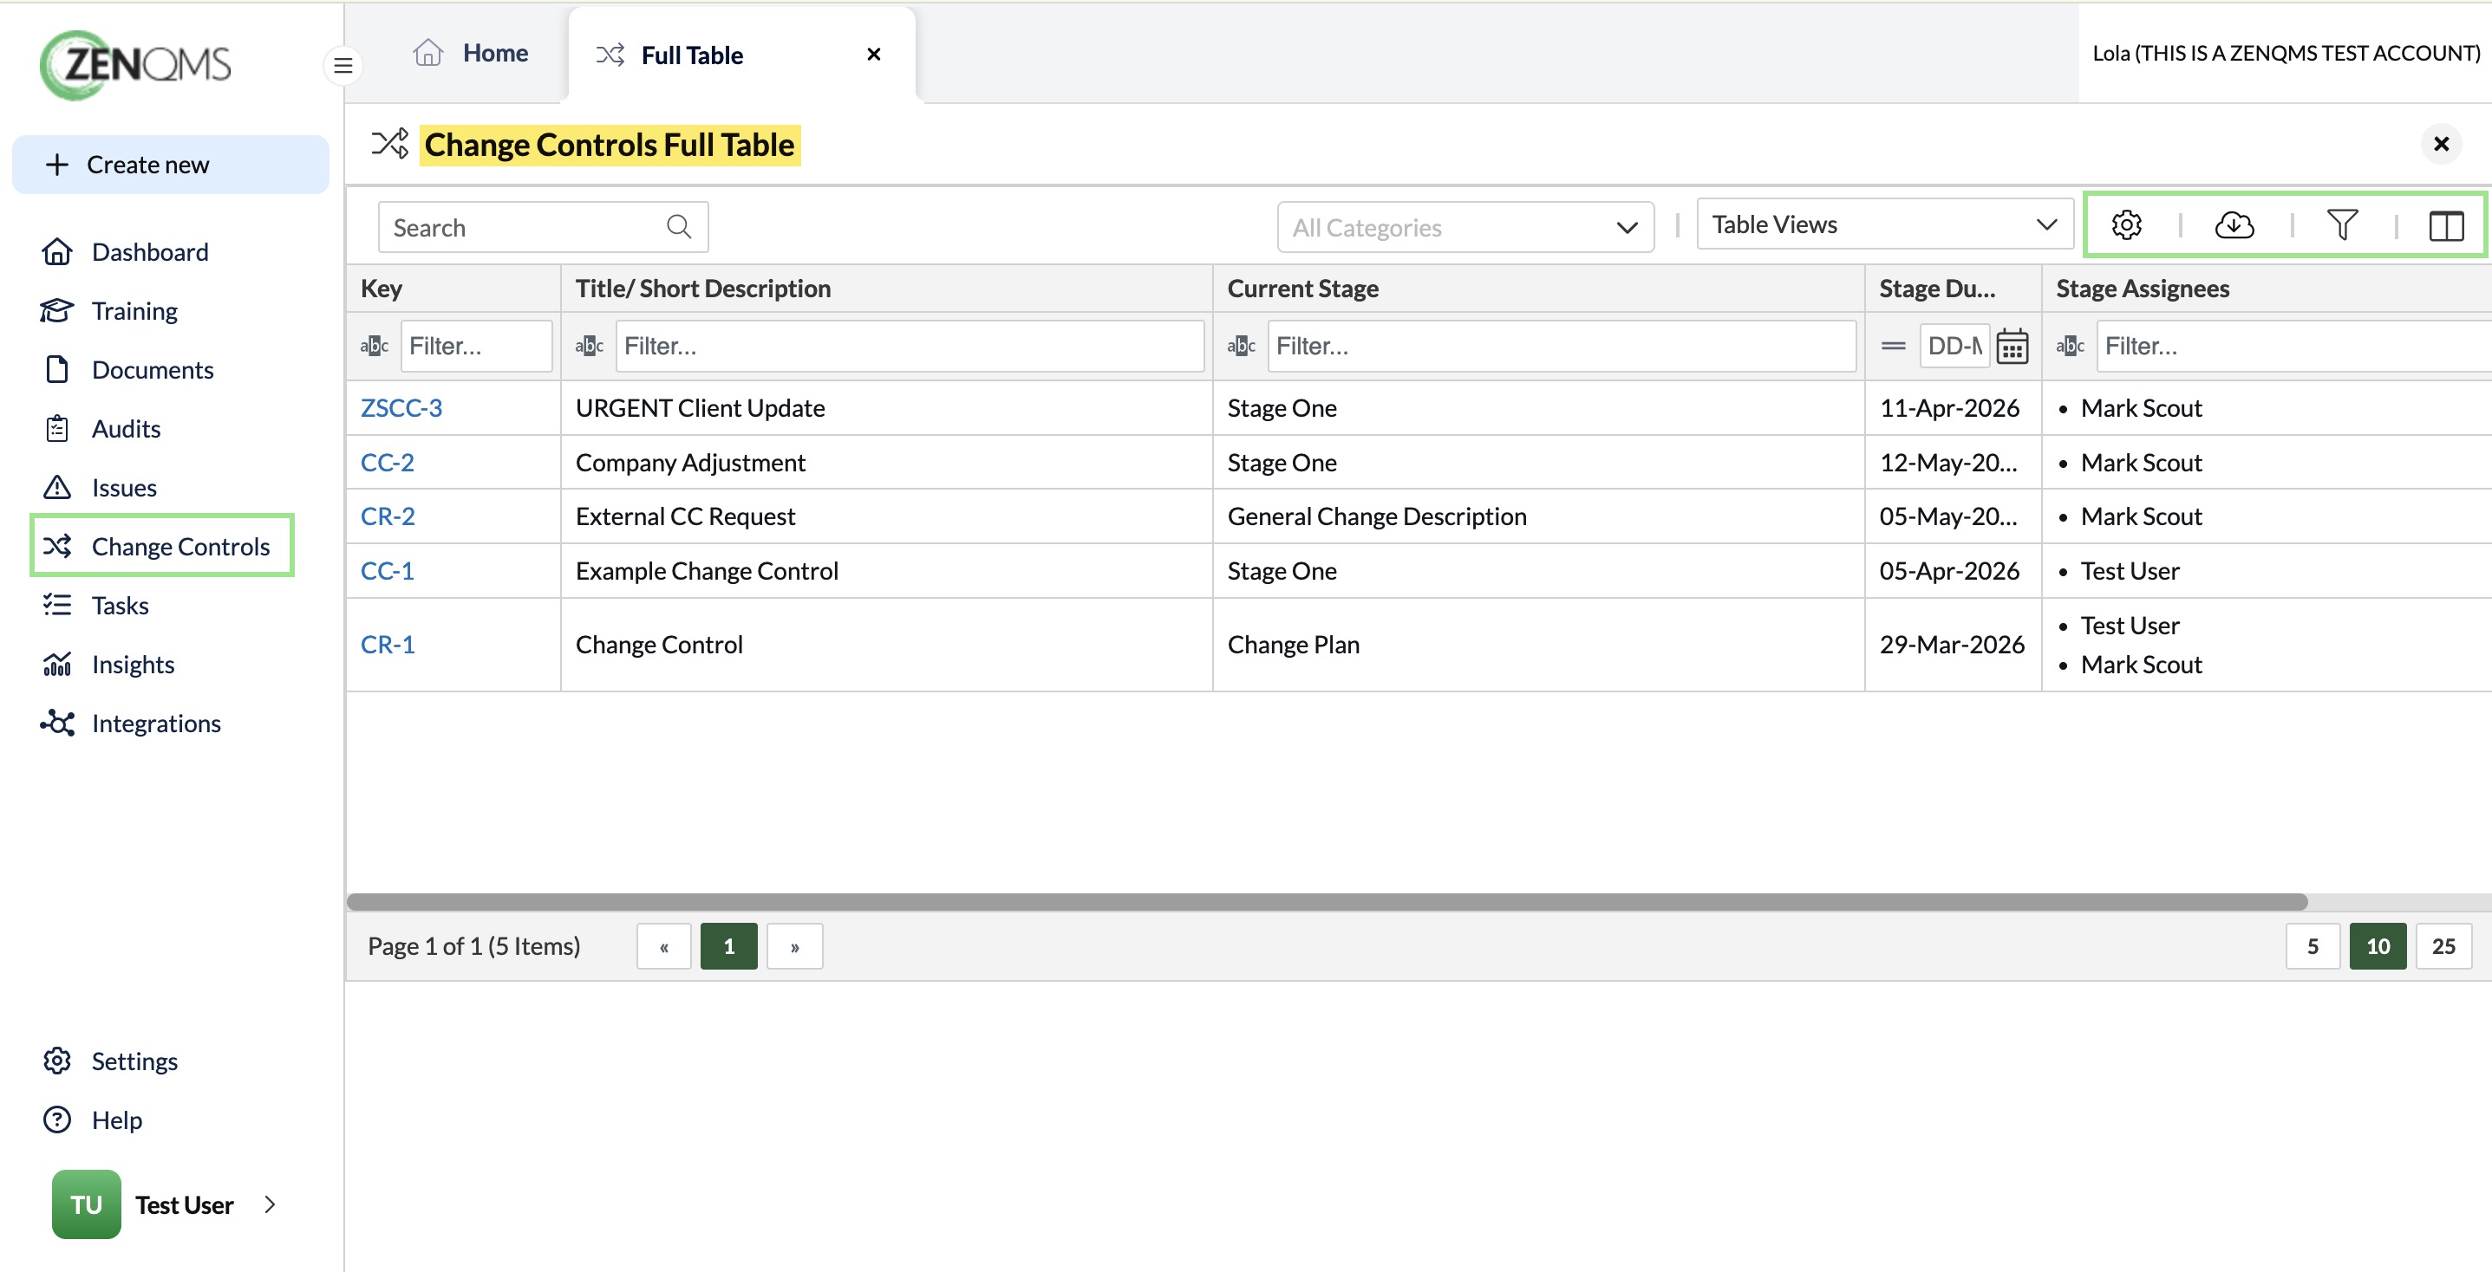This screenshot has width=2492, height=1272.
Task: Focus the Search input field
Action: 543,227
